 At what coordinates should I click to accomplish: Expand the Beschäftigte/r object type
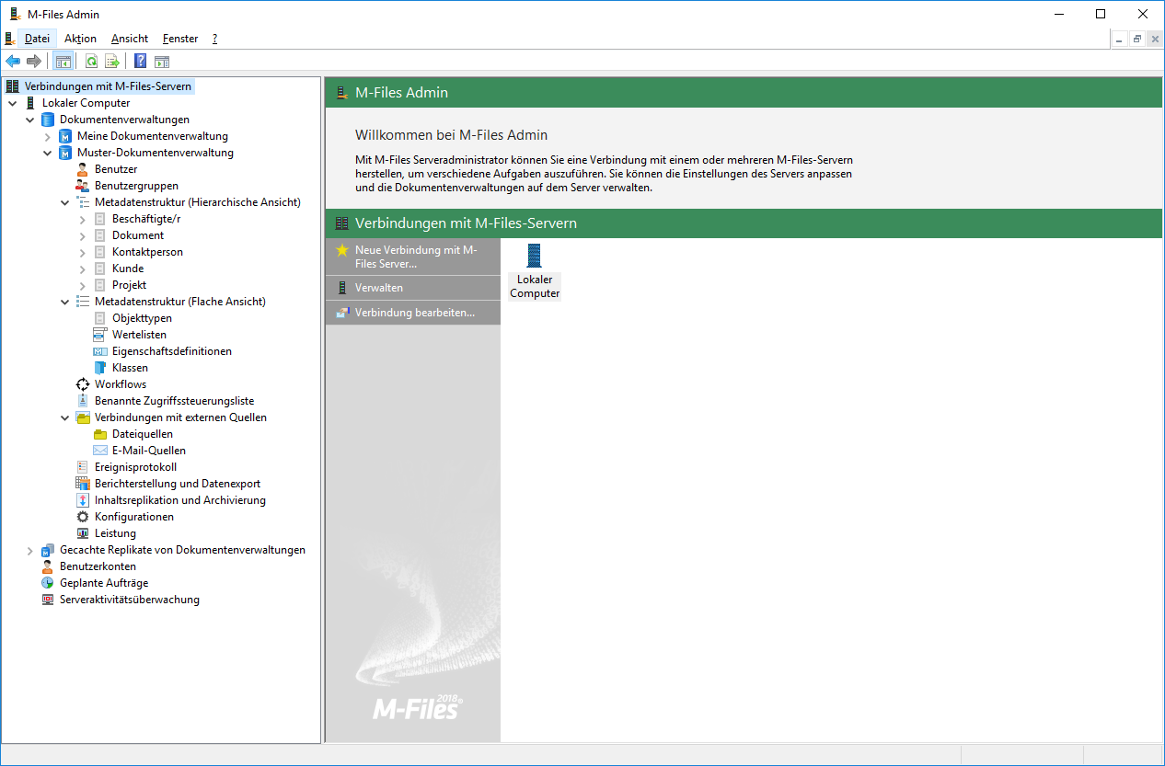83,219
